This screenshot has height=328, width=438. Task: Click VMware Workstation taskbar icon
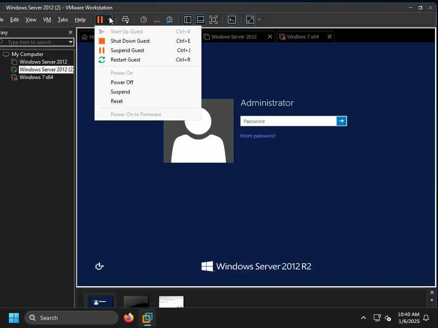point(148,318)
